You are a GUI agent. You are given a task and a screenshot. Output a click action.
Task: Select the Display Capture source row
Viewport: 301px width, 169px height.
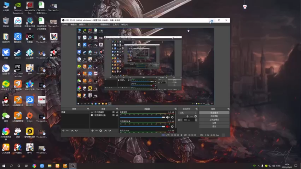coord(104,112)
